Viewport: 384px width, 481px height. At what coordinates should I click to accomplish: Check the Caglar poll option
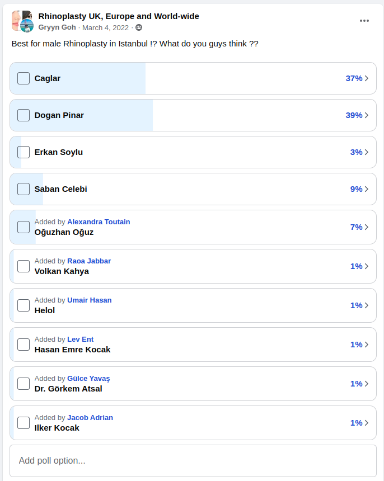(24, 78)
